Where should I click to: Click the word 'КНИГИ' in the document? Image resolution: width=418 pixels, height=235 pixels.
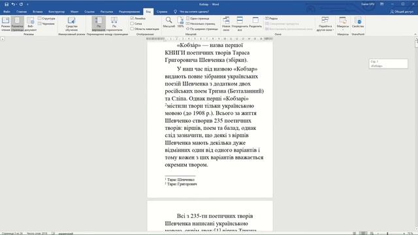[175, 53]
